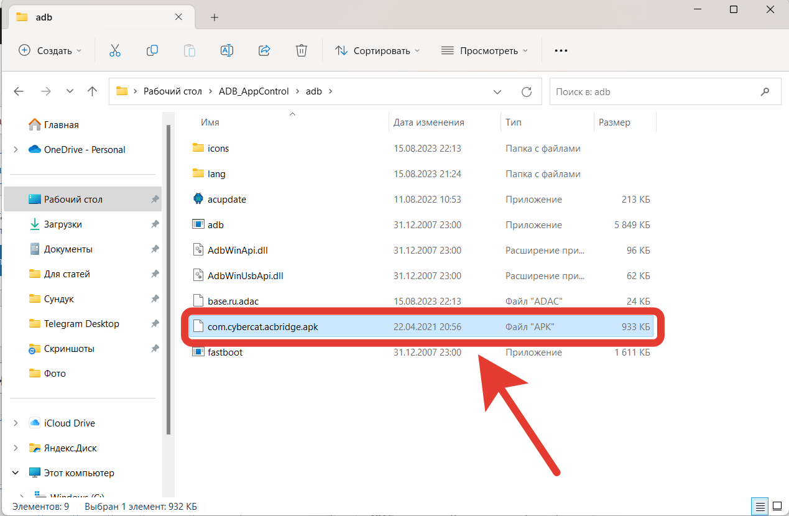Viewport: 789px width, 516px height.
Task: Go up one folder level arrow
Action: pos(93,91)
